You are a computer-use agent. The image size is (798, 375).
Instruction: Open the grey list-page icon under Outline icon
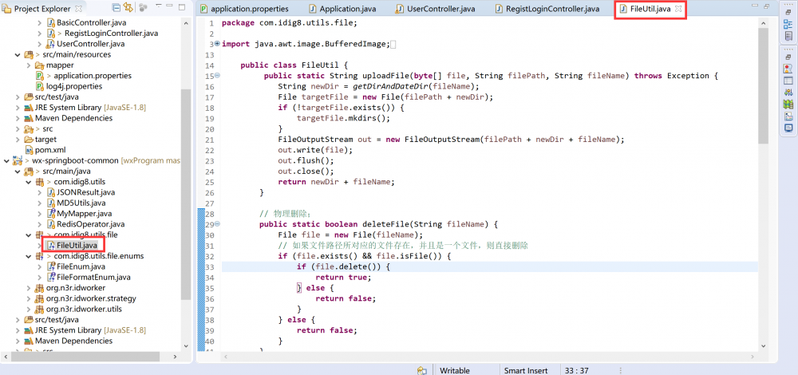(x=788, y=36)
